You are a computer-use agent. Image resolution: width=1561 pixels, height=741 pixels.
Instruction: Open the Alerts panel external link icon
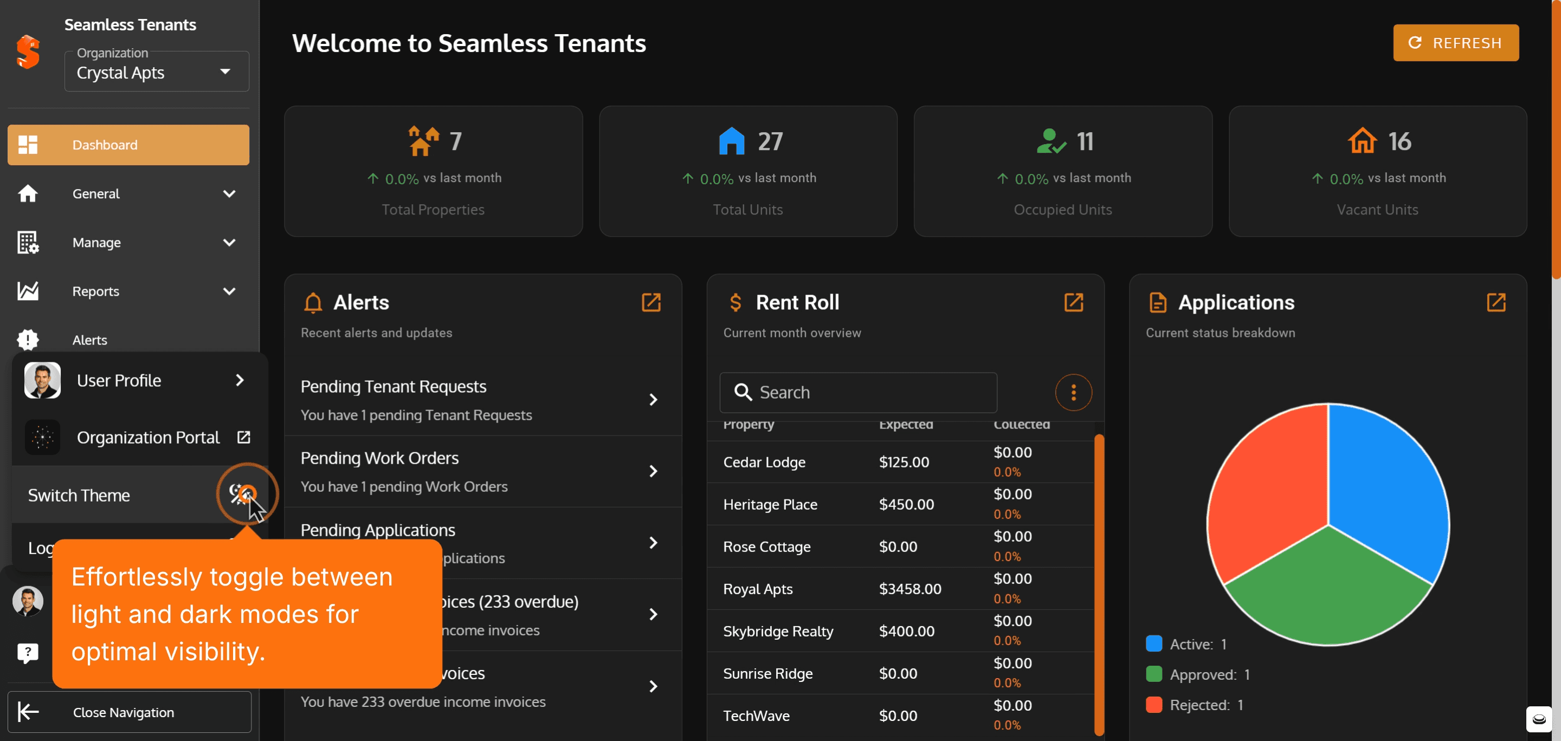(651, 302)
